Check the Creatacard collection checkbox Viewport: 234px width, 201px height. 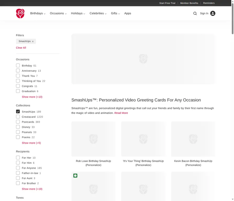[x=18, y=117]
